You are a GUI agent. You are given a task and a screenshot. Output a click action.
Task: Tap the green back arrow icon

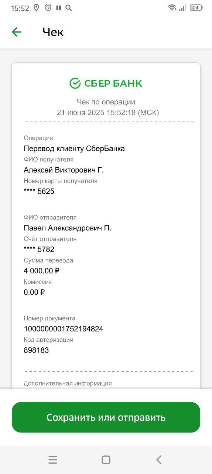click(x=17, y=32)
